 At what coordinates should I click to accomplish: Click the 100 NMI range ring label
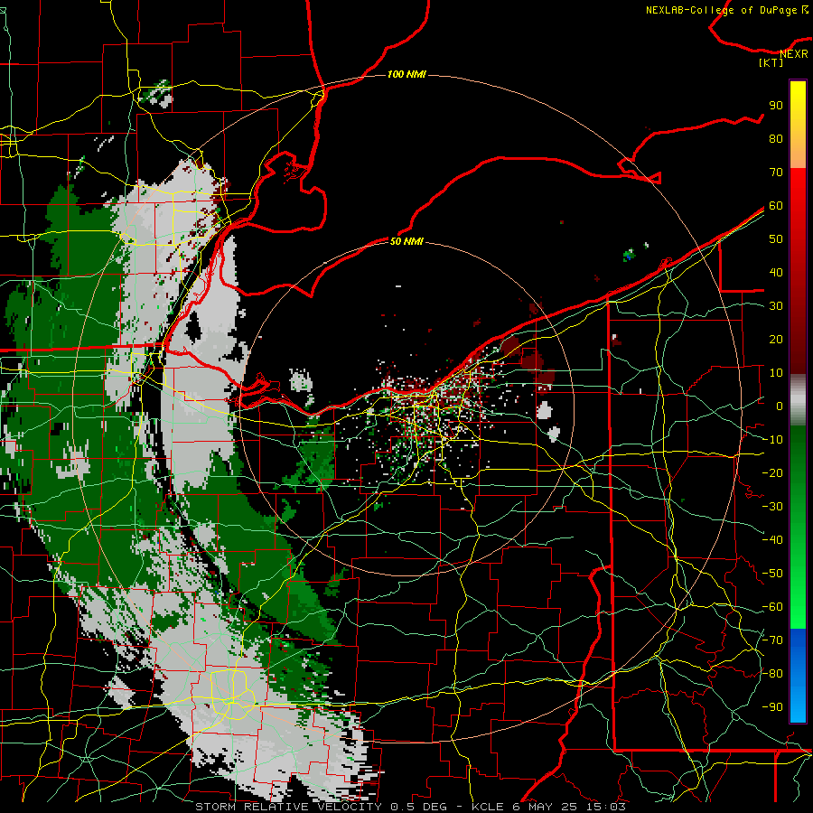pos(406,74)
